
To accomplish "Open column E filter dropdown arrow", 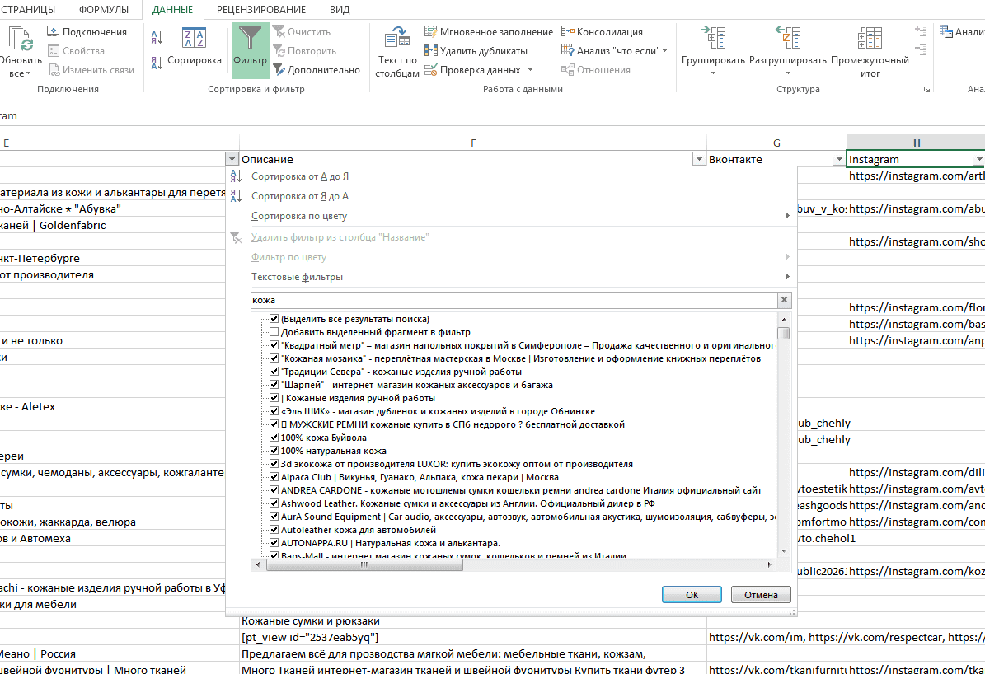I will click(232, 160).
